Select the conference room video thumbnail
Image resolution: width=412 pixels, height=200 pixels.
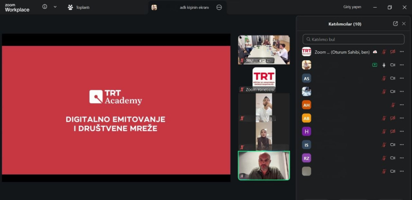tap(264, 50)
